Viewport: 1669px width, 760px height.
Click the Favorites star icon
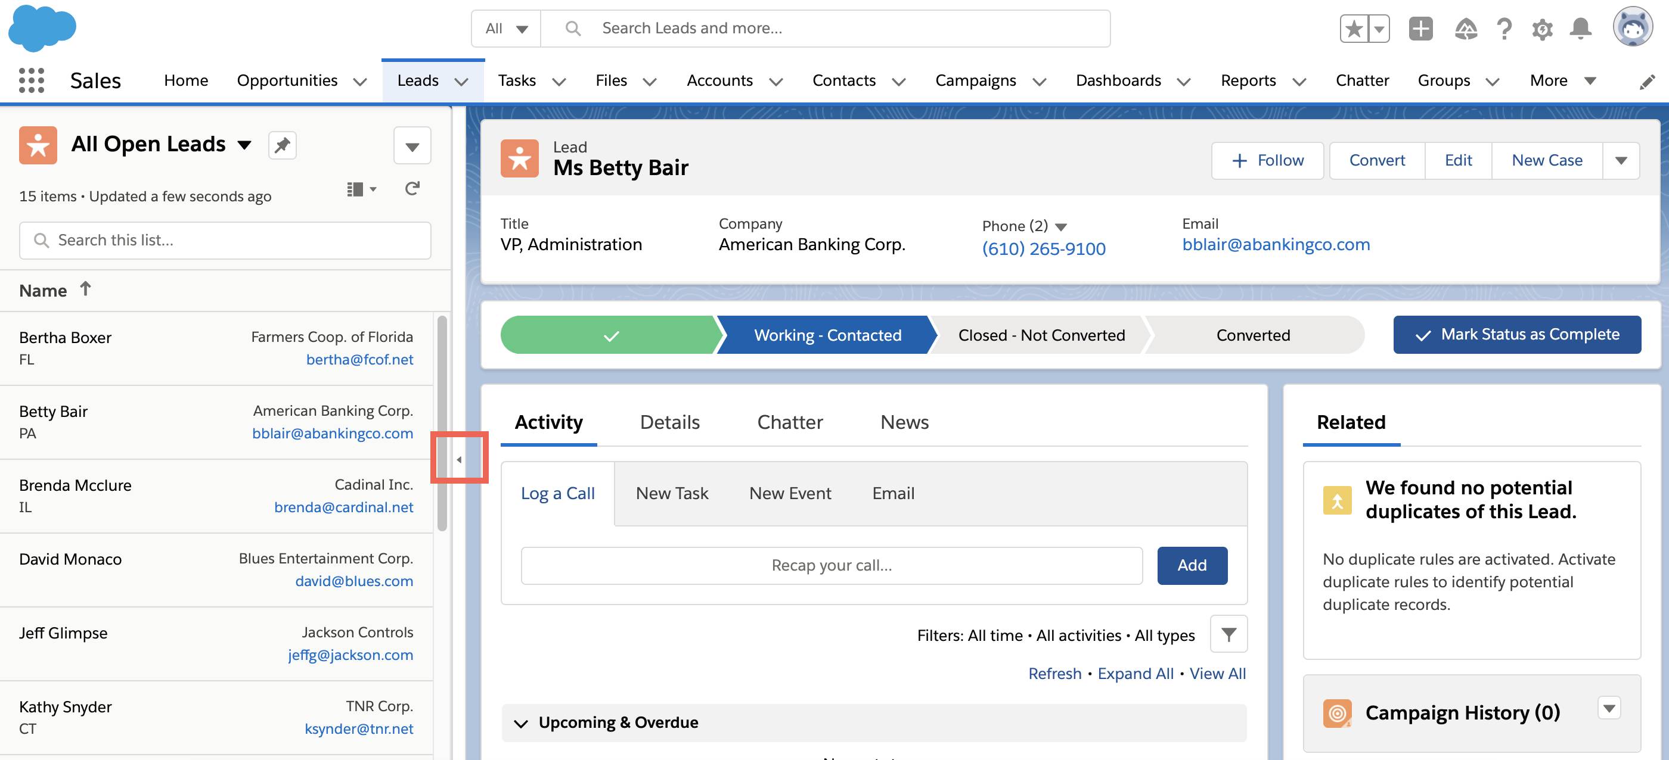pos(1354,29)
